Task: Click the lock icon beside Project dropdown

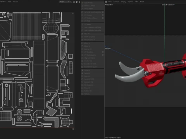Action: (x=74, y=2)
